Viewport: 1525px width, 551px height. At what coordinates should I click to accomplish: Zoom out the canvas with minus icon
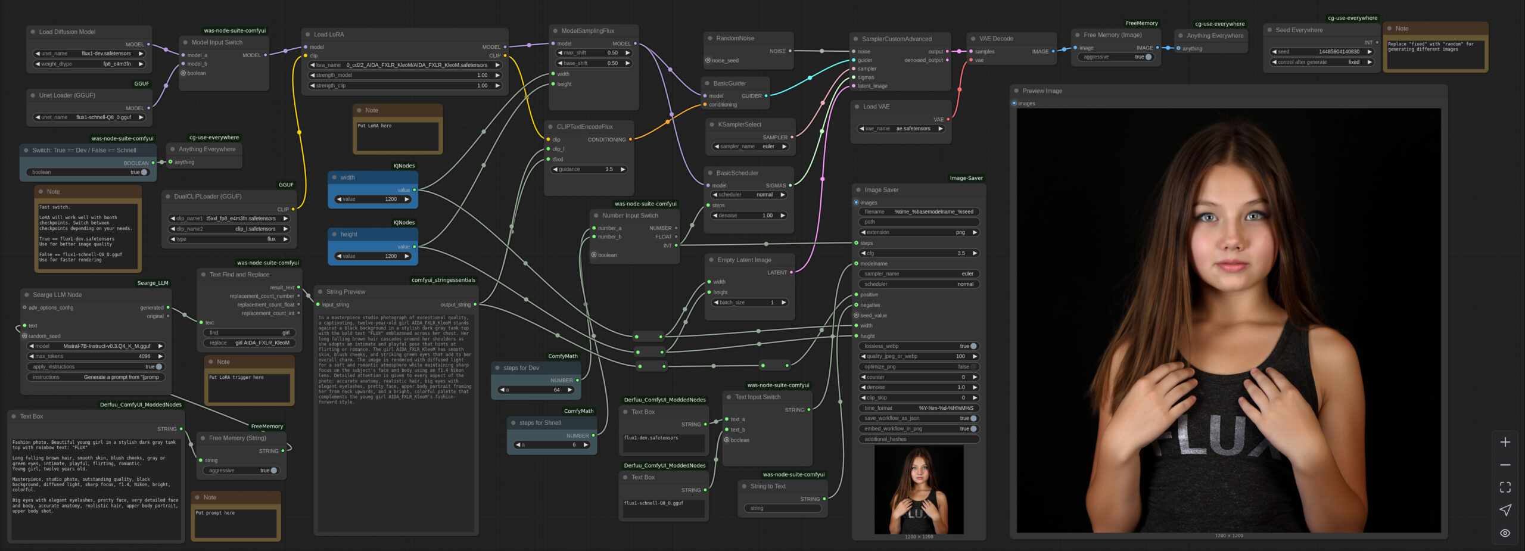tap(1505, 465)
